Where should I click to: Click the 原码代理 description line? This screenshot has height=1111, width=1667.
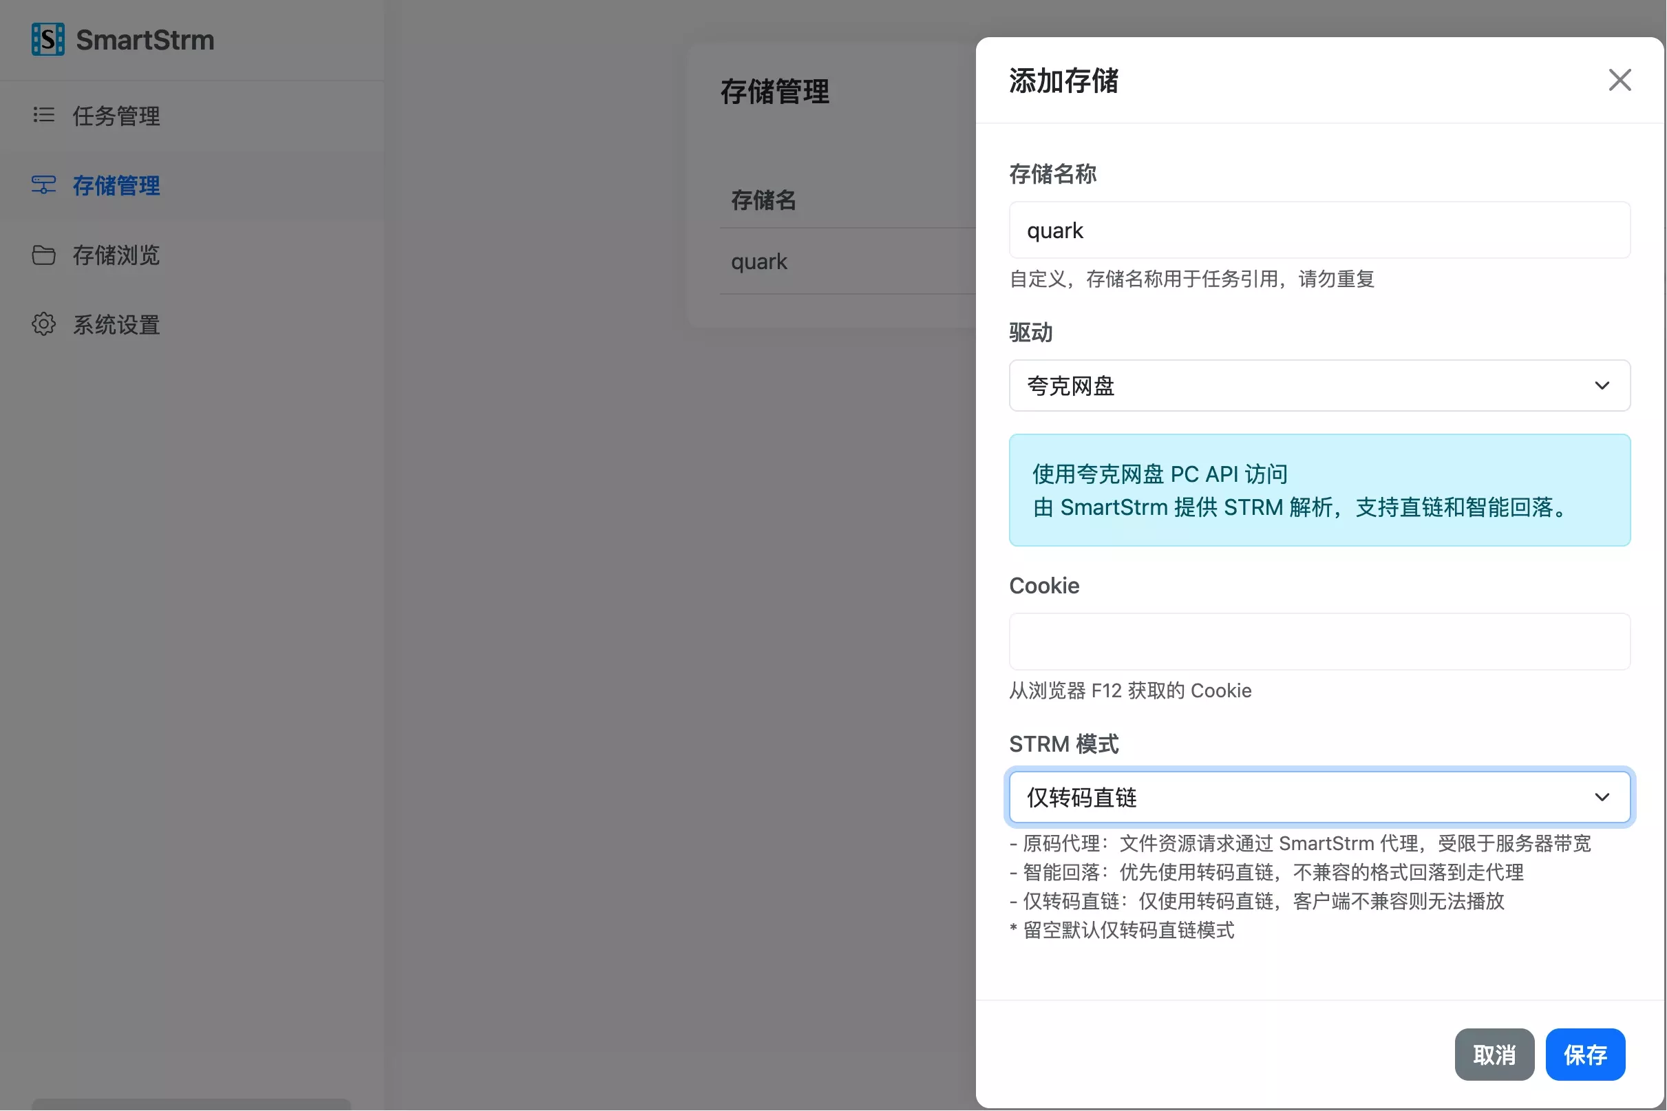click(x=1300, y=843)
